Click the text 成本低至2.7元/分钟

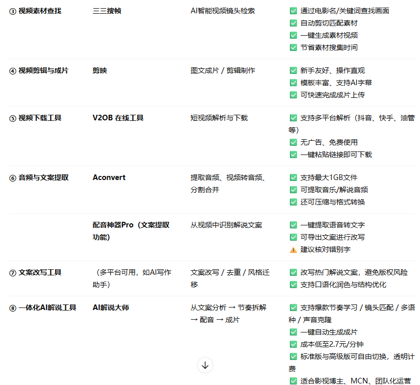[332, 345]
